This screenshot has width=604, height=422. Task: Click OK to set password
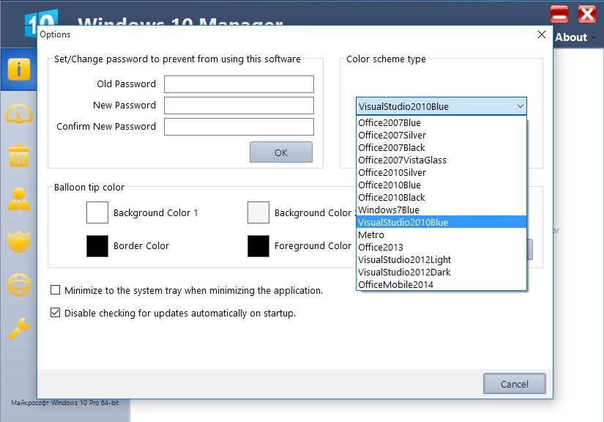[x=281, y=152]
